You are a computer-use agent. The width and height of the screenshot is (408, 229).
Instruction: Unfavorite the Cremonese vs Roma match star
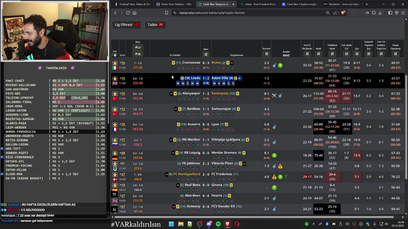click(x=115, y=63)
